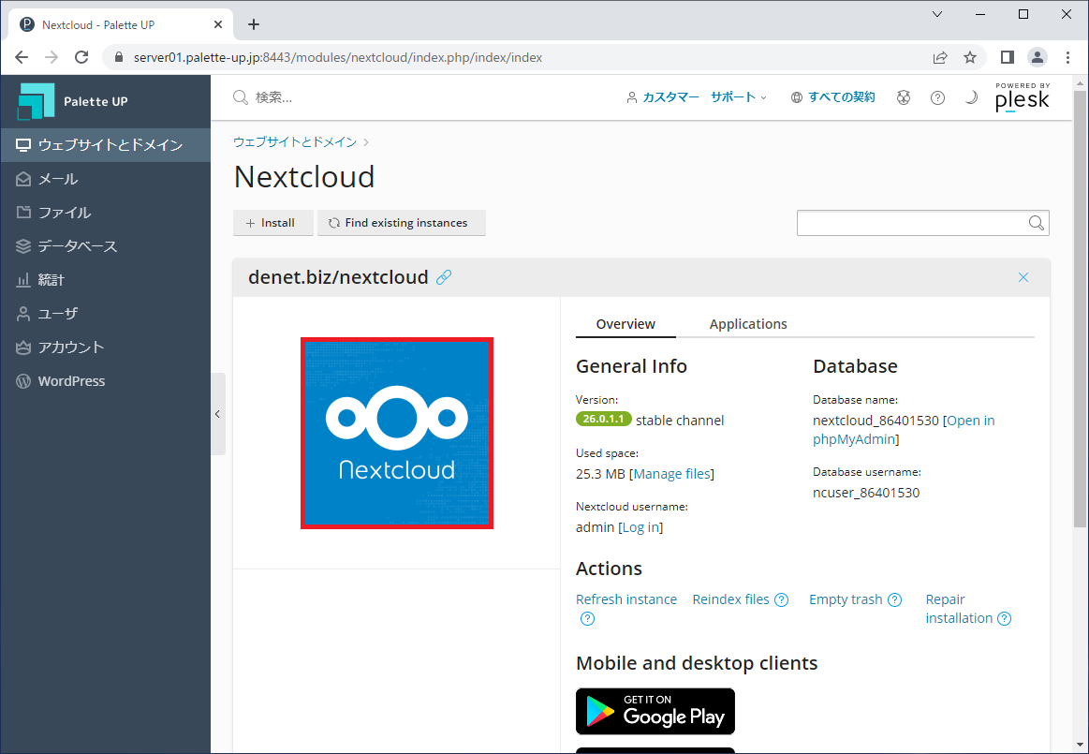This screenshot has height=754, width=1089.
Task: Open Users (ユーザ) in sidebar
Action: pos(105,314)
